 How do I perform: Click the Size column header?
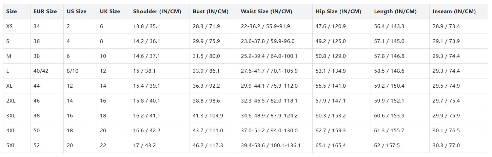pyautogui.click(x=12, y=12)
